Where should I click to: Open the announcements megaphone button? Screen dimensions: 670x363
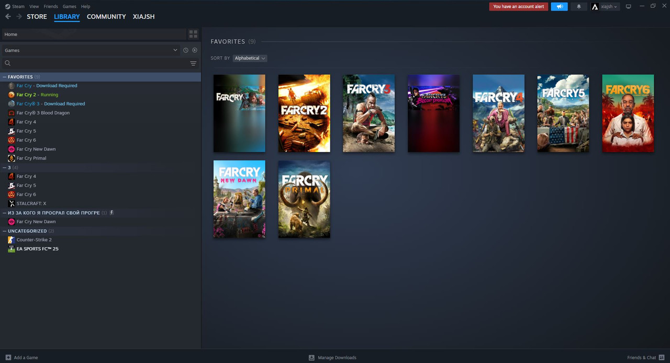click(559, 6)
